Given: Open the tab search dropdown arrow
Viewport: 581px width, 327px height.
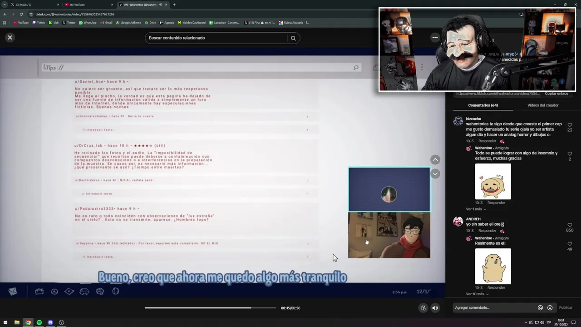Looking at the screenshot, I should click(4, 5).
